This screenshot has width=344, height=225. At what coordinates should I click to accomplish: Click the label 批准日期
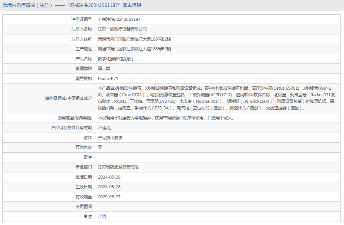pos(83,177)
